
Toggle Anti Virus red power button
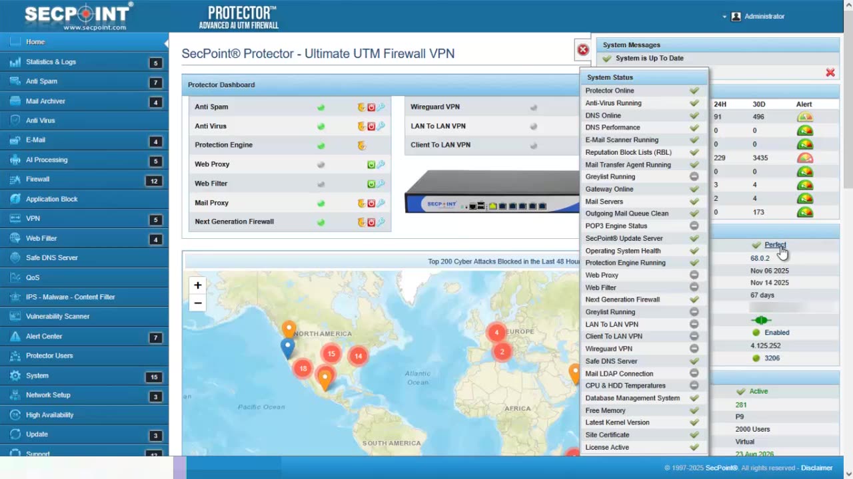point(371,126)
